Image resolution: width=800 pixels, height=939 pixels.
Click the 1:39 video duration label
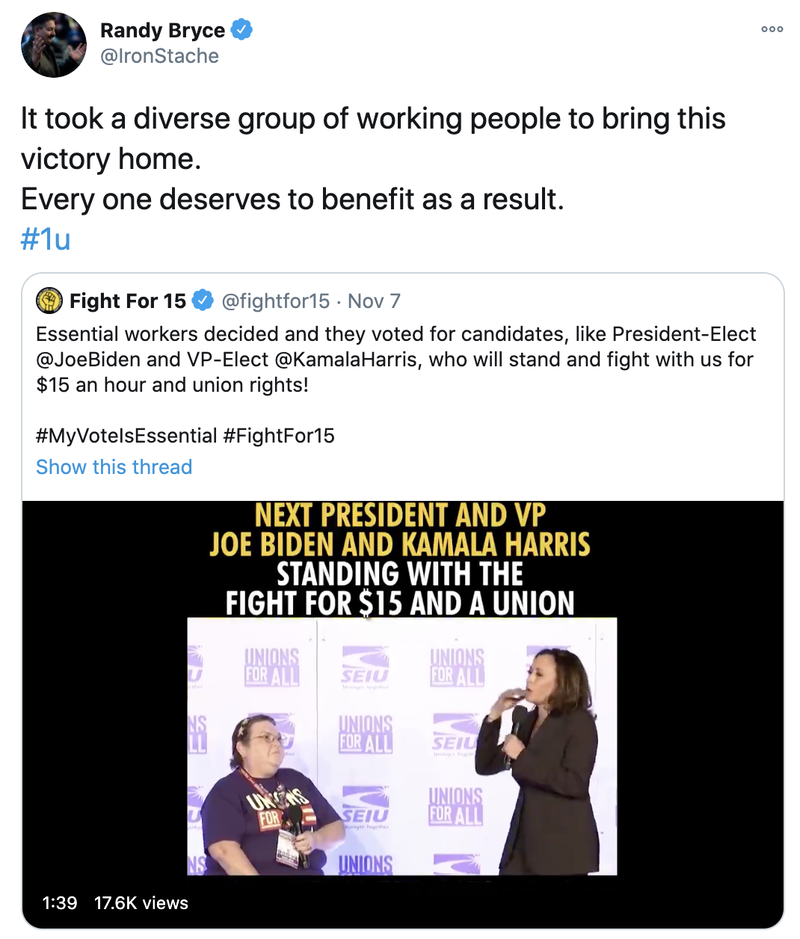(x=60, y=903)
